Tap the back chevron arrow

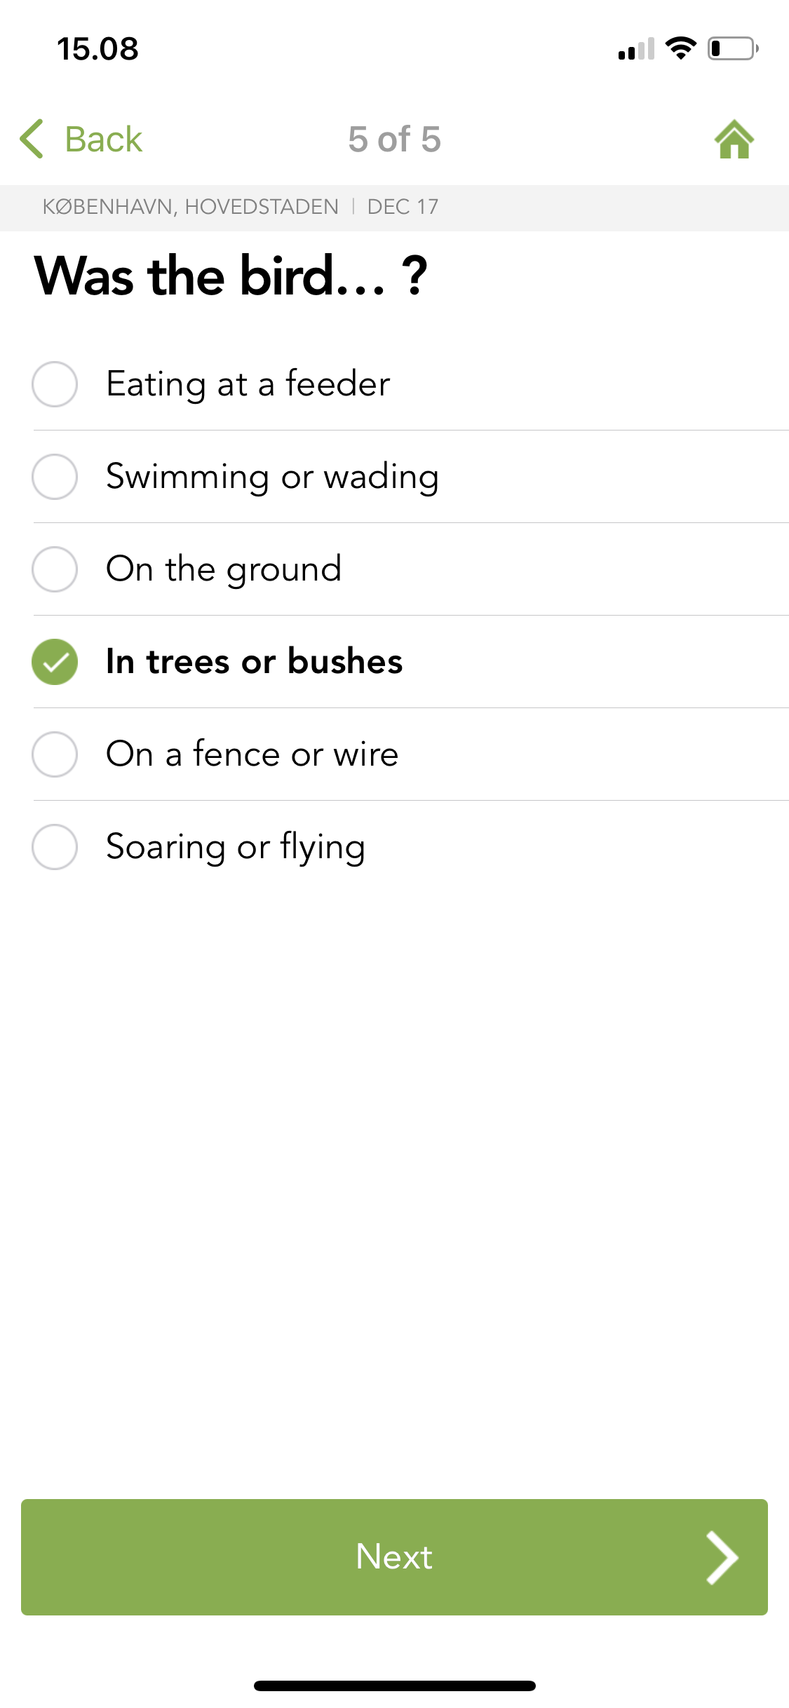coord(32,139)
